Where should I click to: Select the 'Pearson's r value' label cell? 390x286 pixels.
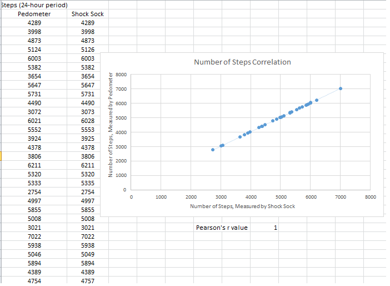222,228
